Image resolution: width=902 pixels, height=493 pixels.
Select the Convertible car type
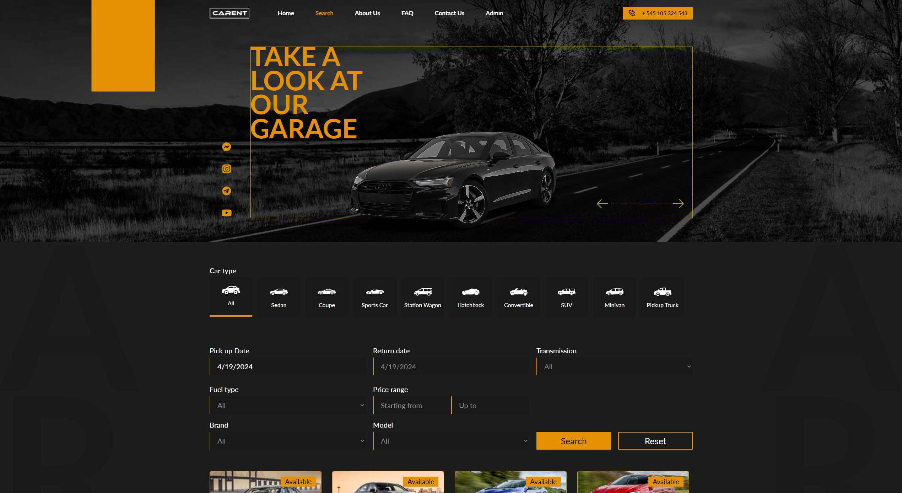pos(518,297)
